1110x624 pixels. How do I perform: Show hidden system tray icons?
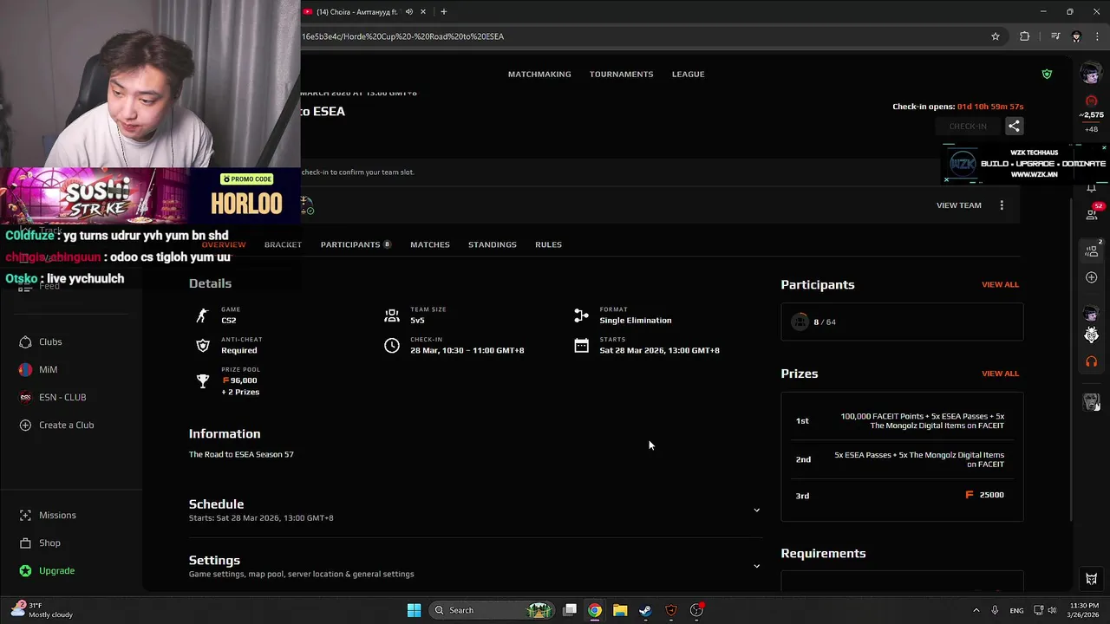tap(976, 610)
